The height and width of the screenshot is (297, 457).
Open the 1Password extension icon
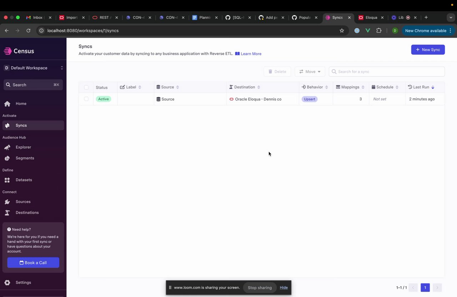coord(357,31)
